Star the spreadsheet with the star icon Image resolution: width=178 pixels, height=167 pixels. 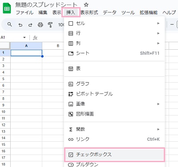pos(86,5)
